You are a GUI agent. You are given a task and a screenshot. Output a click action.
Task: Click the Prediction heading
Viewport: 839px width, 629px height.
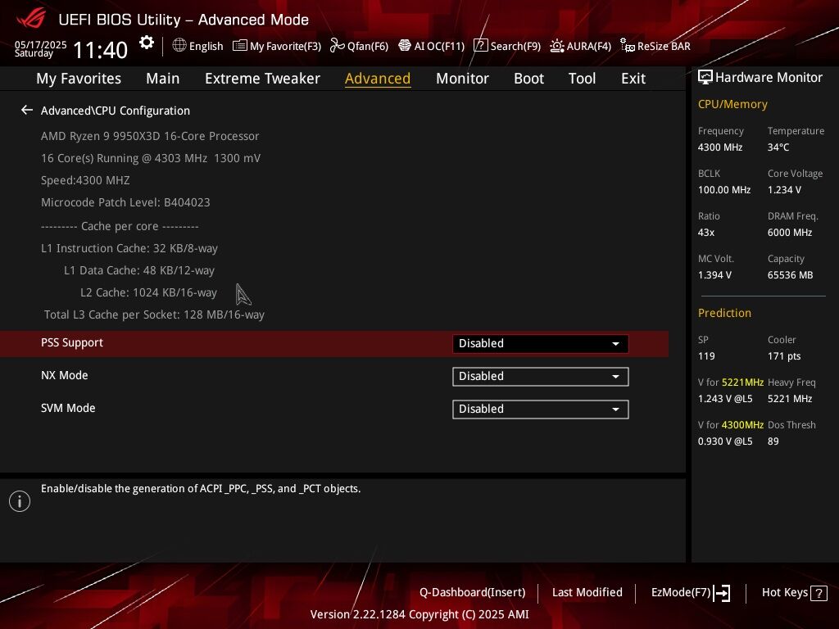[x=724, y=313]
